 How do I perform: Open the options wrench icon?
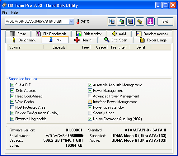tap(140, 21)
